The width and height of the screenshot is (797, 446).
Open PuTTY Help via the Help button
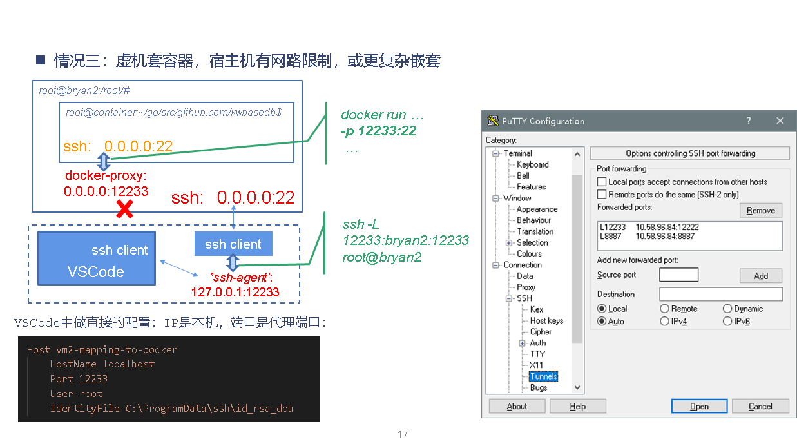(577, 405)
